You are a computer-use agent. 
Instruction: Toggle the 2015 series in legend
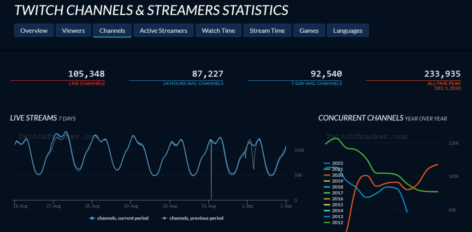click(x=334, y=205)
